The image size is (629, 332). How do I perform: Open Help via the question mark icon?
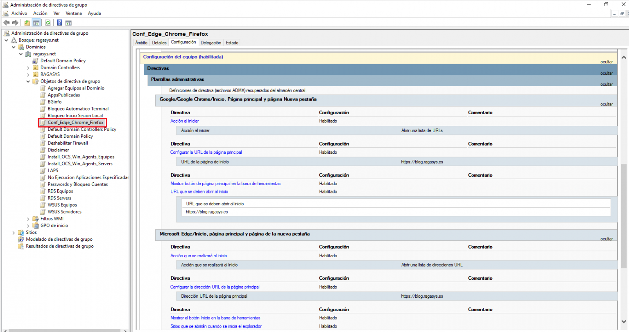(59, 22)
